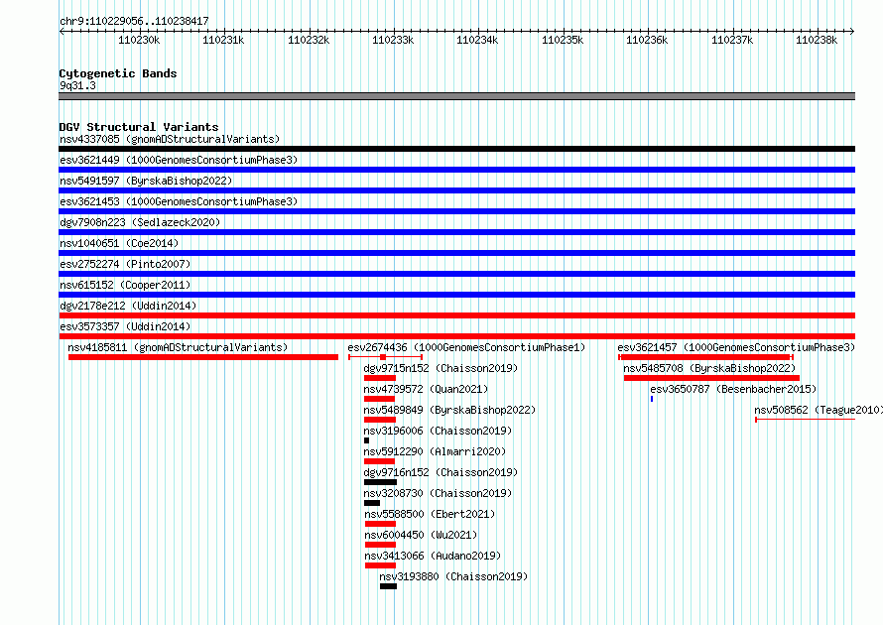Click the red bar under nsv5485708
The height and width of the screenshot is (625, 883).
[711, 378]
